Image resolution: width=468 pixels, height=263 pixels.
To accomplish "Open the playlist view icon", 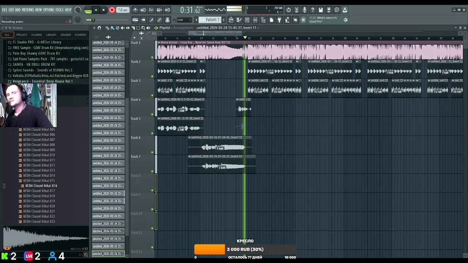I will [x=231, y=20].
